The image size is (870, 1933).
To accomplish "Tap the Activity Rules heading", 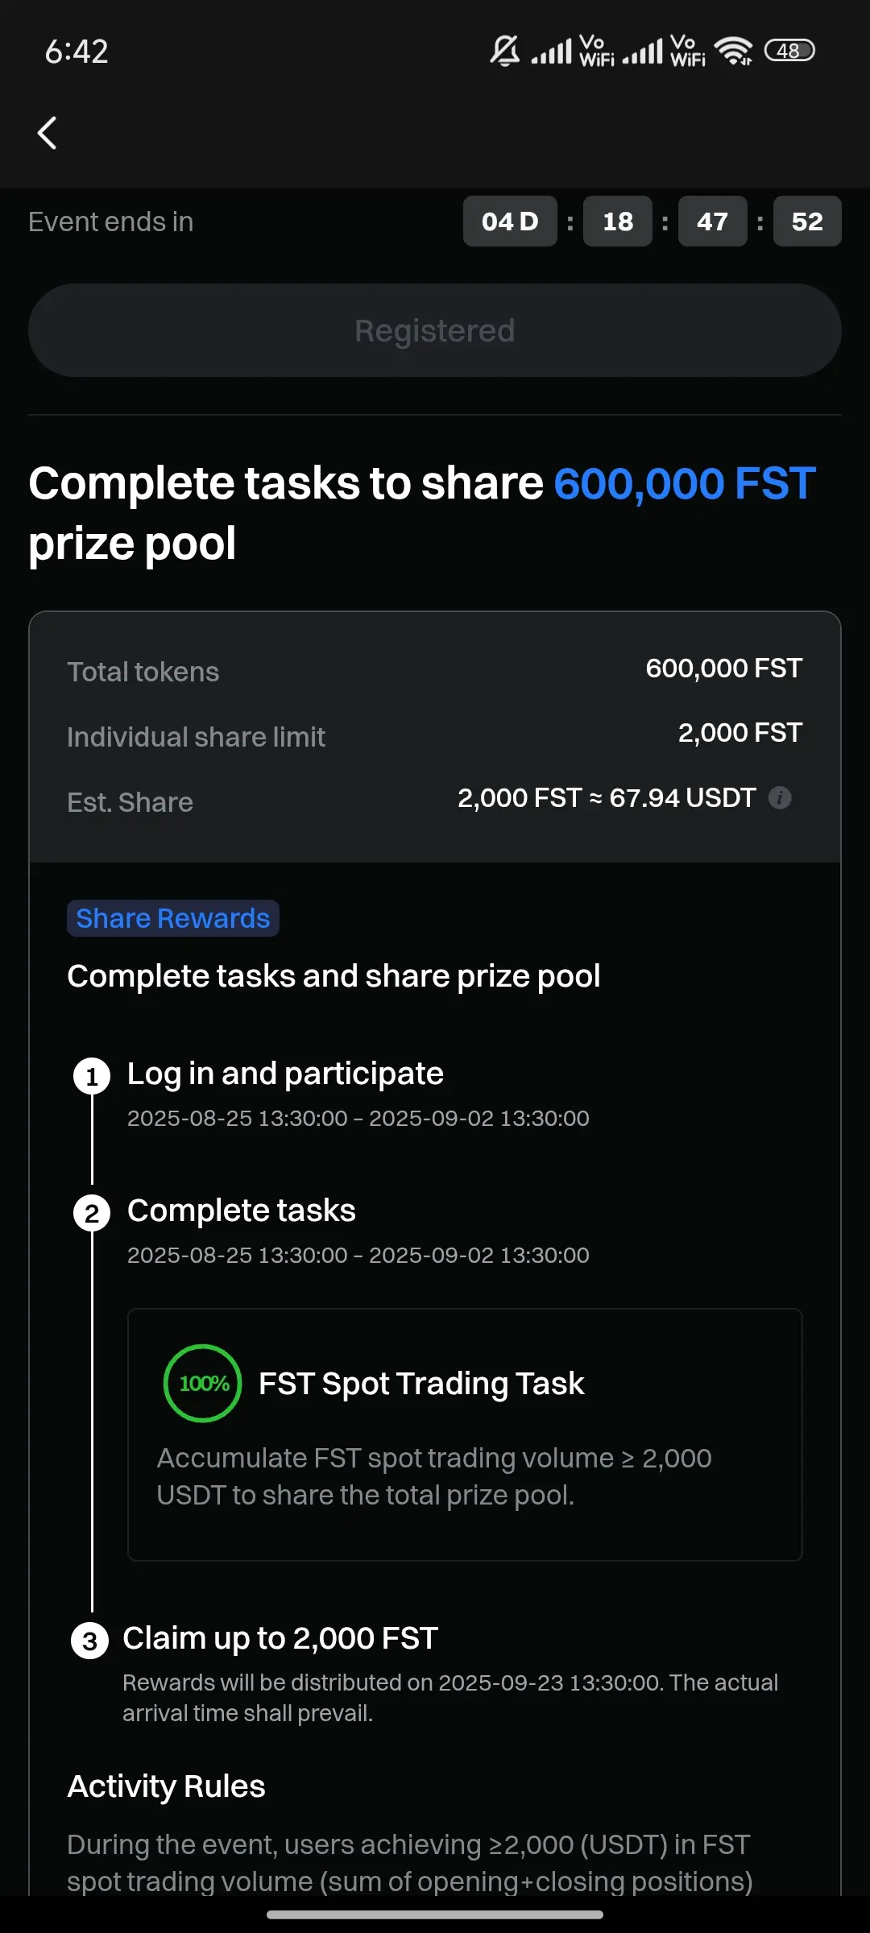I will pyautogui.click(x=166, y=1786).
